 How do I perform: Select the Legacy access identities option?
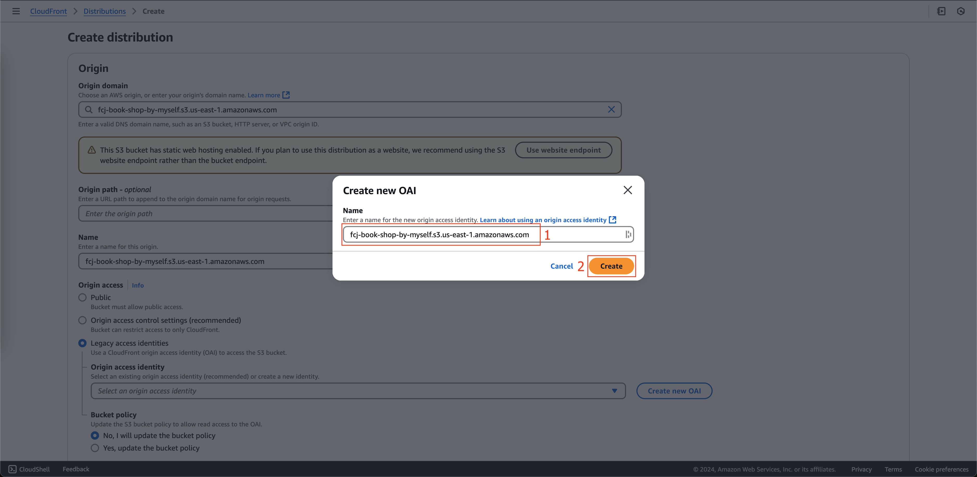(82, 343)
